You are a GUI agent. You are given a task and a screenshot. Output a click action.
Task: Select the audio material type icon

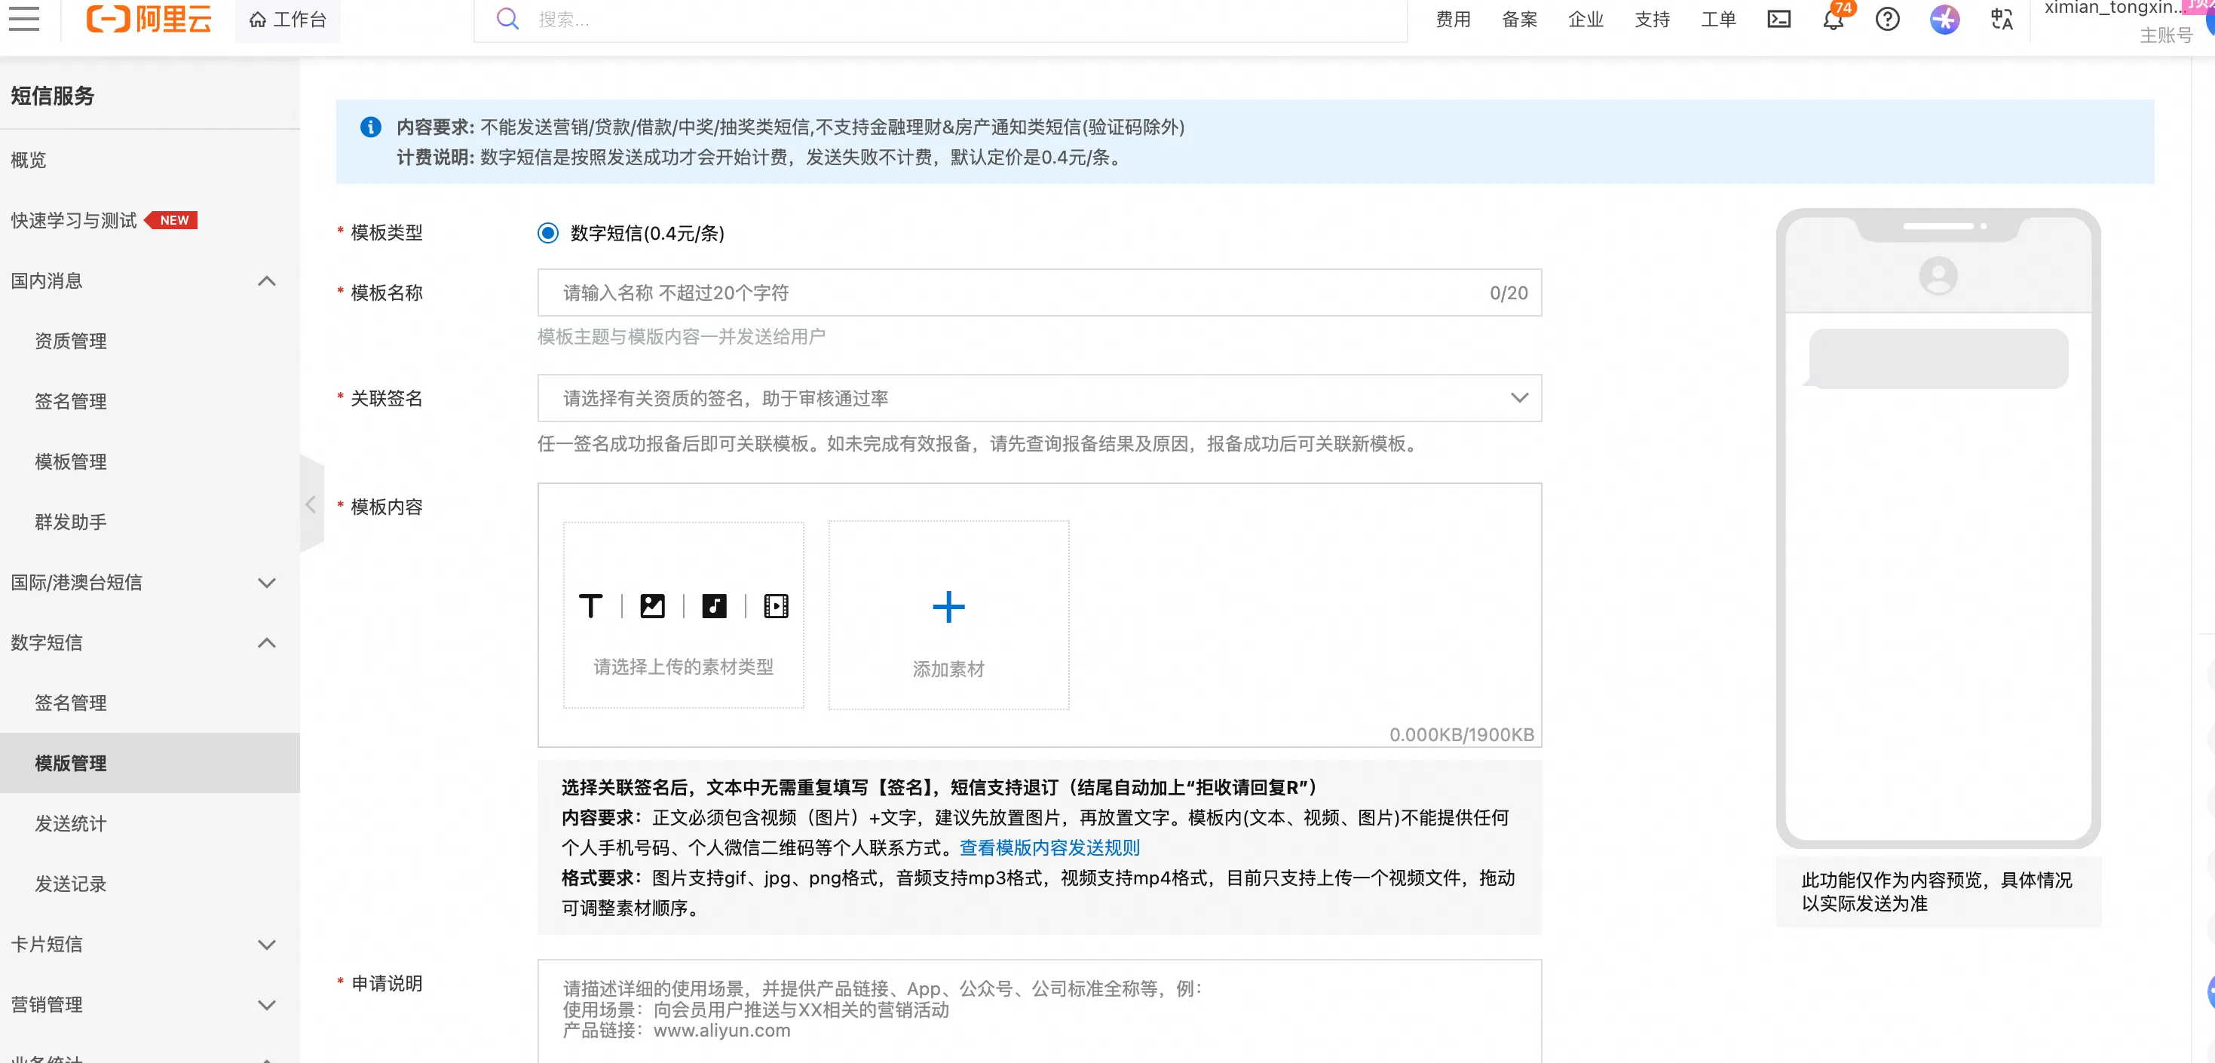714,606
